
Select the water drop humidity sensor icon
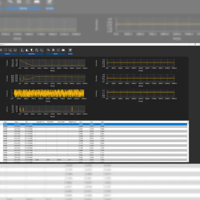pos(27,50)
